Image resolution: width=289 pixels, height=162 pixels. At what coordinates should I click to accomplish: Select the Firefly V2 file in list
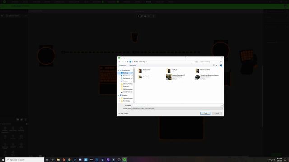pos(172,71)
